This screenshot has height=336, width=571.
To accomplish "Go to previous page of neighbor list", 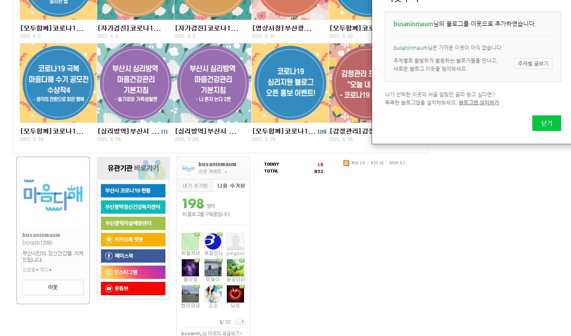I will (x=237, y=321).
